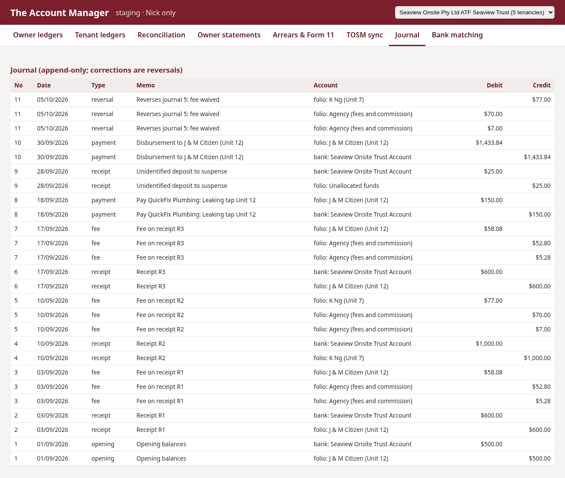
Task: Switch to Owner ledgers tab
Action: coord(38,35)
